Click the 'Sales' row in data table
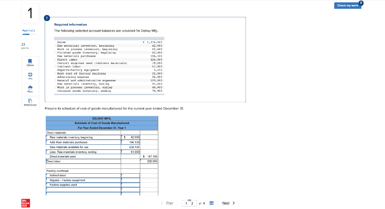Viewport: 385px width, 209px height. tap(109, 42)
